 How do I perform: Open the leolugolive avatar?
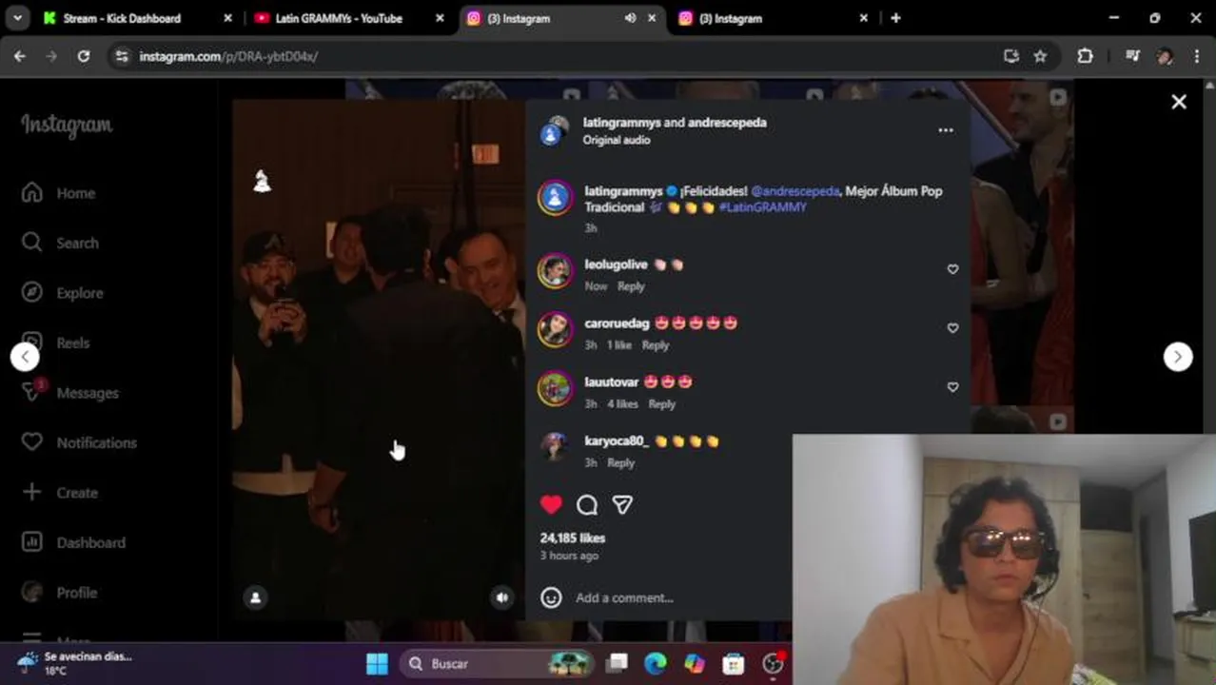tap(555, 271)
